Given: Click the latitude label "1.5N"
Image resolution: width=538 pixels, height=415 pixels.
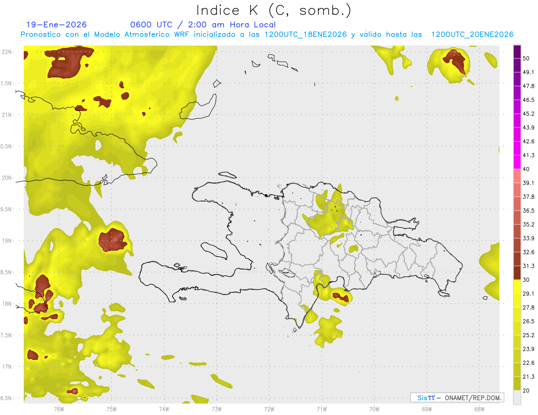Looking at the screenshot, I should pyautogui.click(x=6, y=84).
